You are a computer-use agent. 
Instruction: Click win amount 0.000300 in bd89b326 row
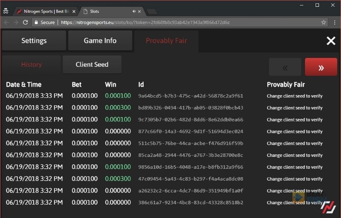(x=118, y=107)
